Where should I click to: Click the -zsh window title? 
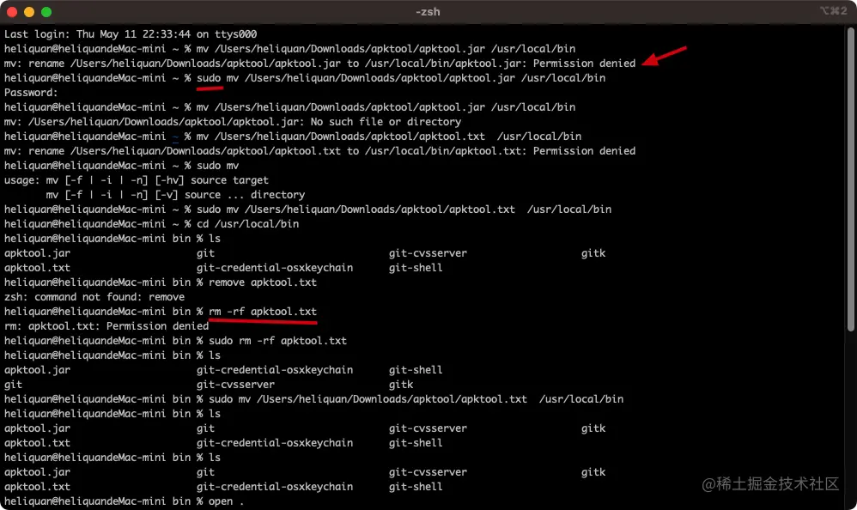click(x=428, y=11)
